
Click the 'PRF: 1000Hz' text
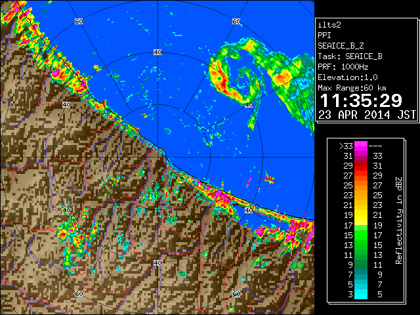point(343,67)
